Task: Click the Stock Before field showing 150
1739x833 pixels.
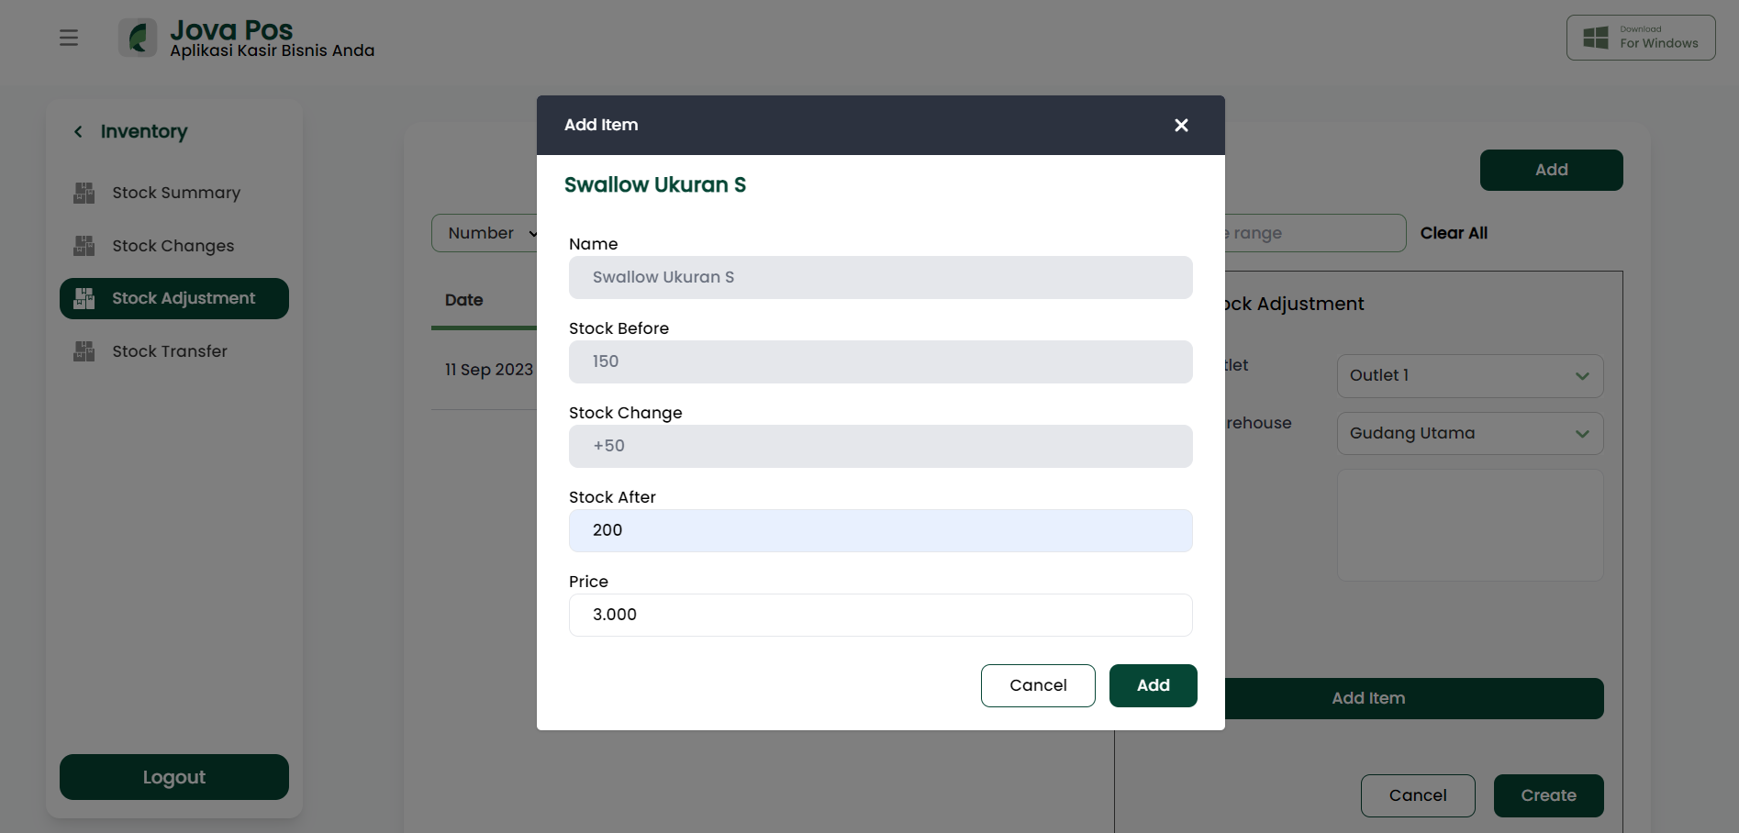Action: (881, 361)
